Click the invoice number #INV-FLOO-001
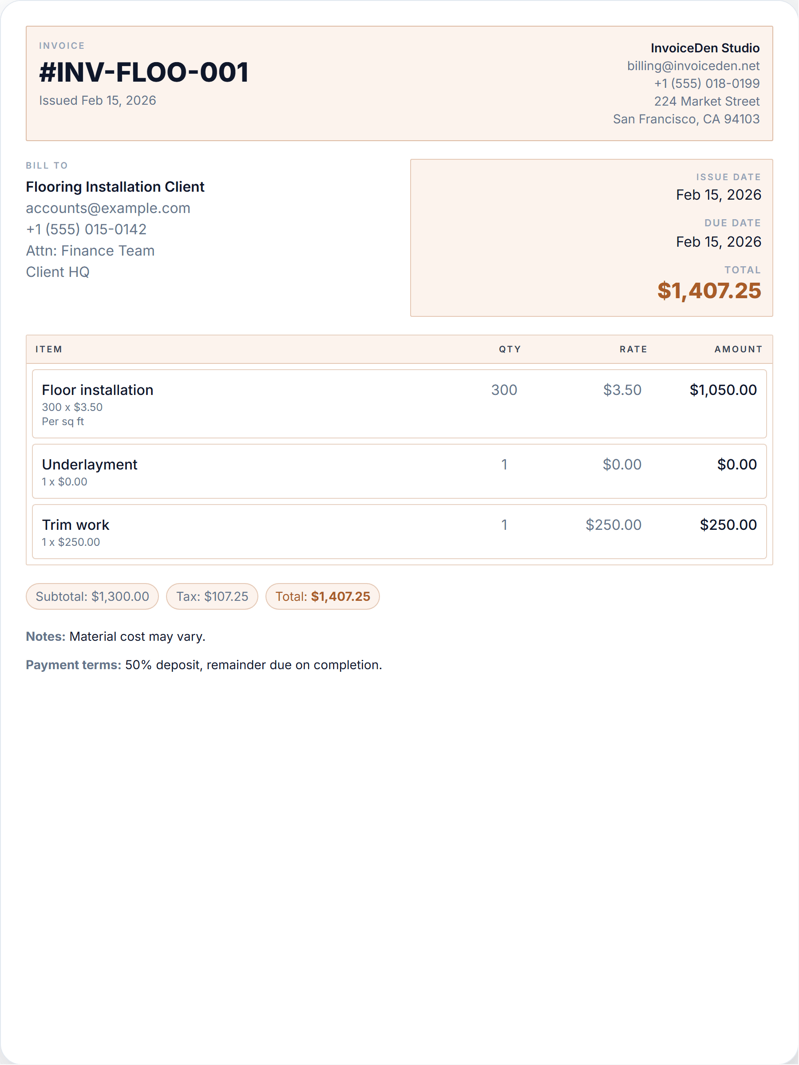799x1065 pixels. tap(143, 72)
